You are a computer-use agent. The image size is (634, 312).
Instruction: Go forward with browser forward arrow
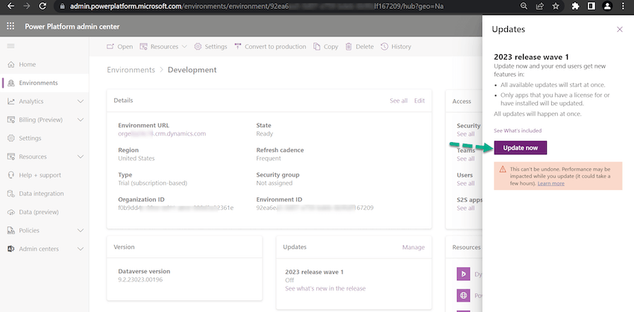click(27, 7)
